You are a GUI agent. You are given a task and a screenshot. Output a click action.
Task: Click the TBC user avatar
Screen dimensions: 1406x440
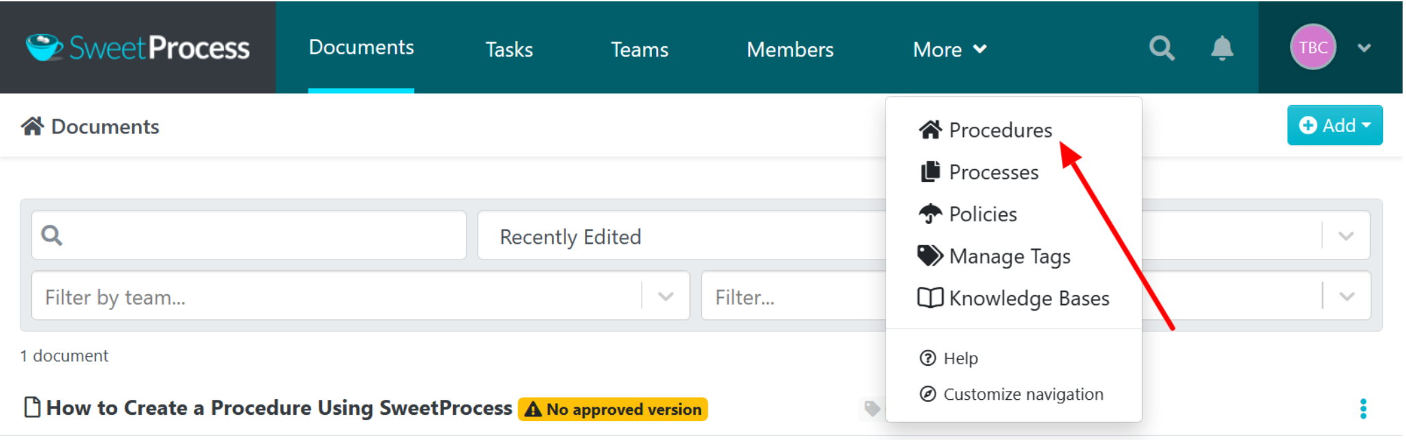click(x=1313, y=47)
